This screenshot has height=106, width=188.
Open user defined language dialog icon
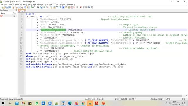pyautogui.click(x=66, y=7)
